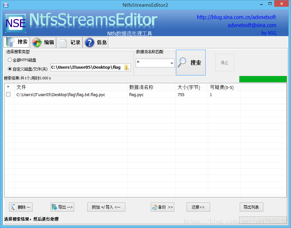Click the magnifying glass on the search button
The height and width of the screenshot is (228, 291).
coord(182,62)
